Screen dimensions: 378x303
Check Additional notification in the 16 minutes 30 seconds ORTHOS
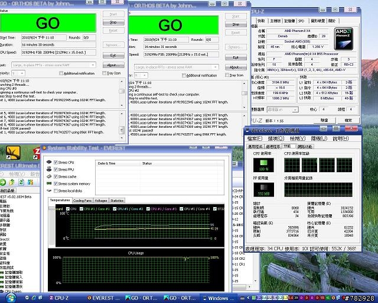61,73
